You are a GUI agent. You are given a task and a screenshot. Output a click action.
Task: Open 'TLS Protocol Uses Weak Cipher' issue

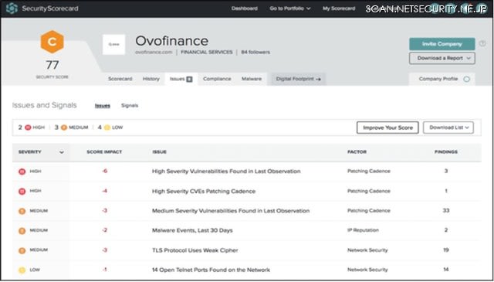coord(195,250)
